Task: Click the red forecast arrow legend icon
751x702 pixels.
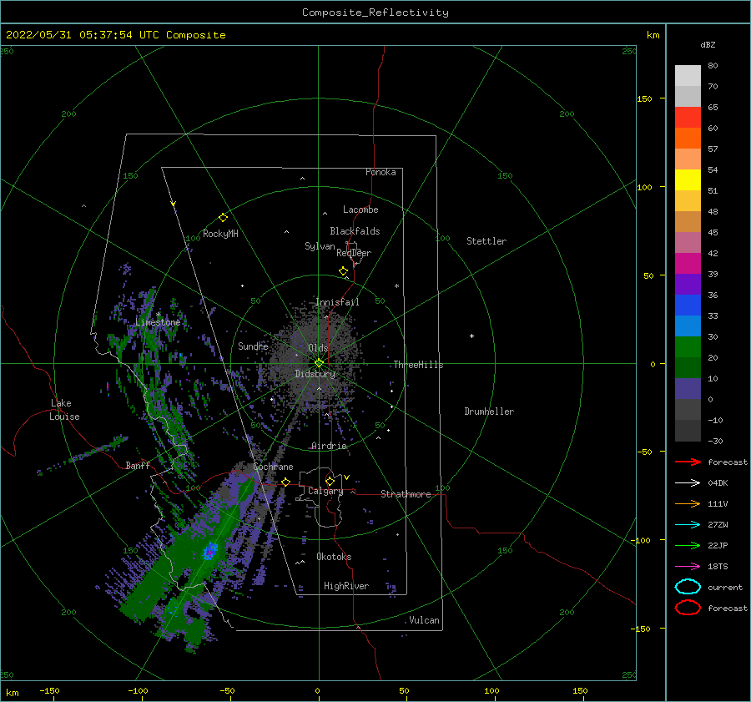Action: pyautogui.click(x=688, y=462)
